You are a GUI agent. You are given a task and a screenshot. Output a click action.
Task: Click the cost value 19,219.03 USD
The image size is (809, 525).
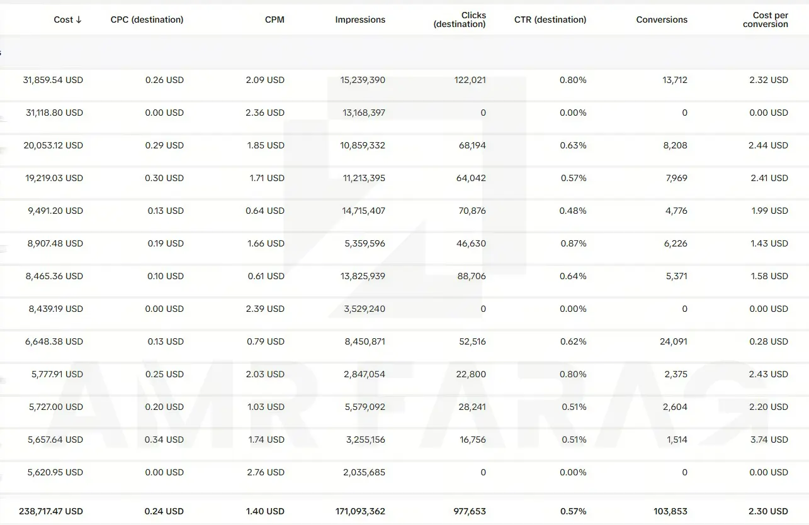[54, 178]
